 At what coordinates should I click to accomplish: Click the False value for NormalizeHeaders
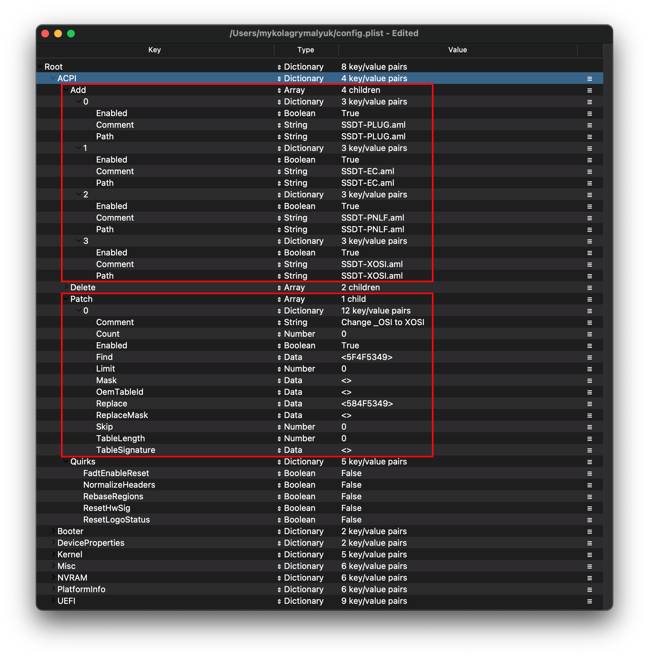[351, 485]
